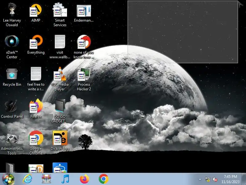This screenshot has width=246, height=185.
Task: Click the Show Desktop button at taskbar end
Action: tap(244, 179)
